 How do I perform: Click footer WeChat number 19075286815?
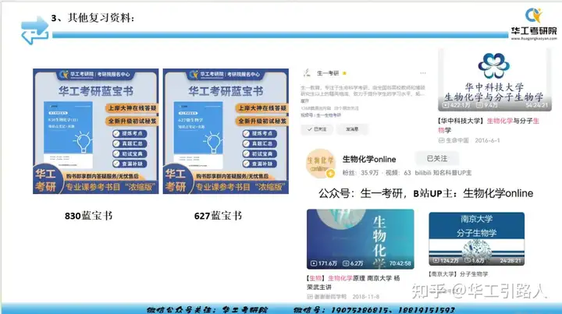[x=360, y=309]
